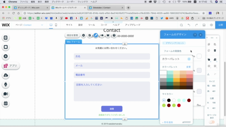Click the + 色を追加 link

coord(167,122)
